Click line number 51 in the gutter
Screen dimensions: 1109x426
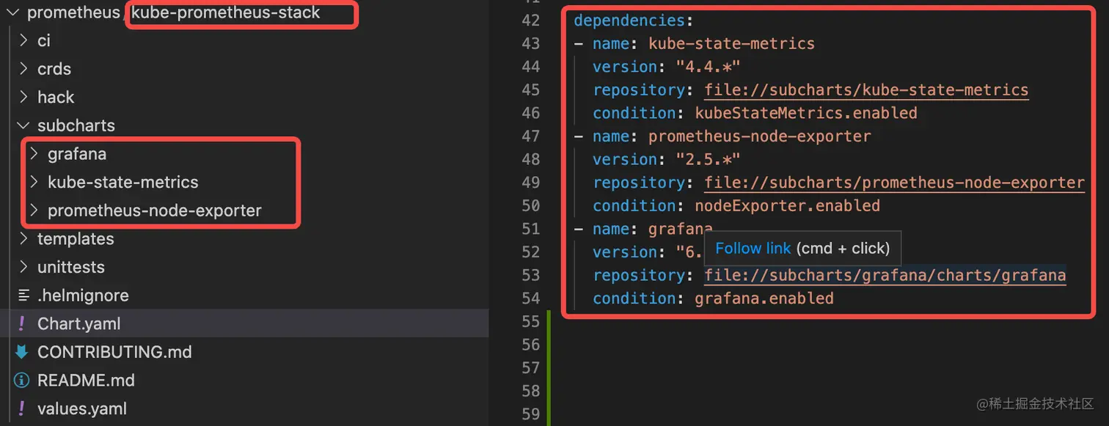[531, 229]
